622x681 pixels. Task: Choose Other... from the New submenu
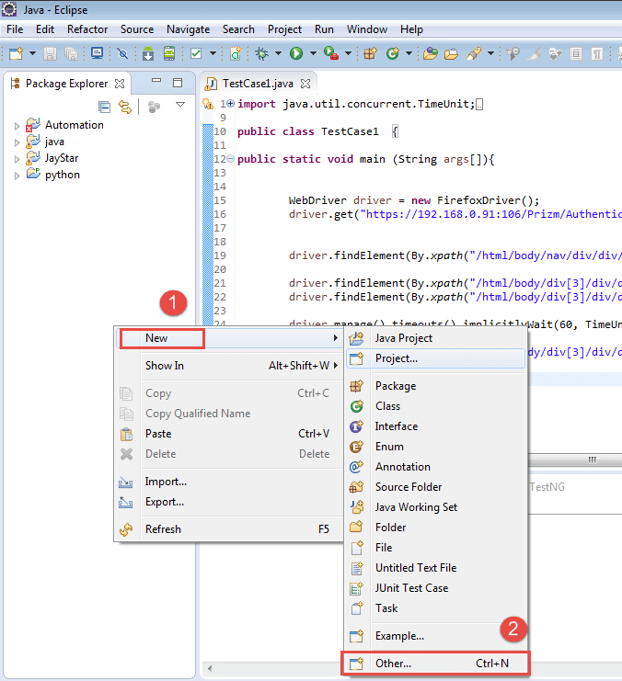[x=393, y=663]
